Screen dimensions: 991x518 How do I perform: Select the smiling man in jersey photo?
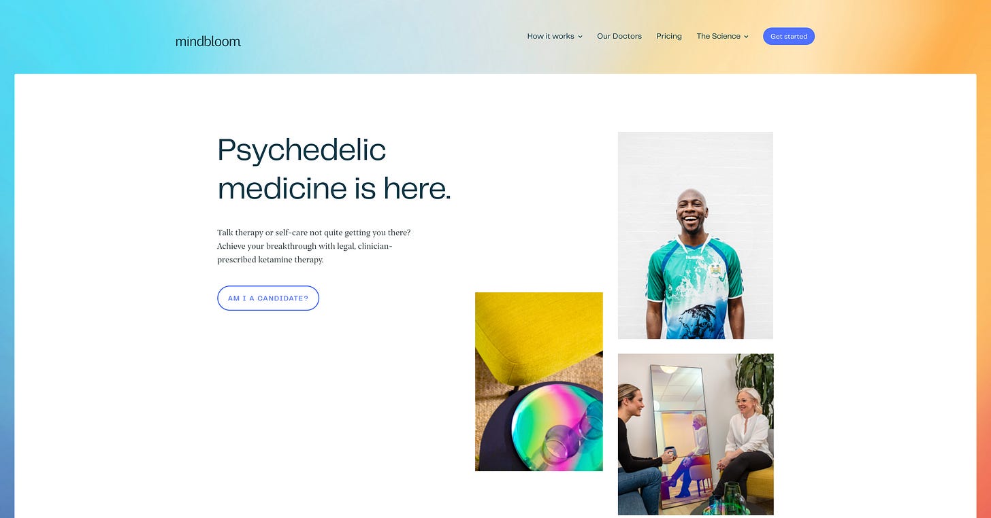point(696,235)
